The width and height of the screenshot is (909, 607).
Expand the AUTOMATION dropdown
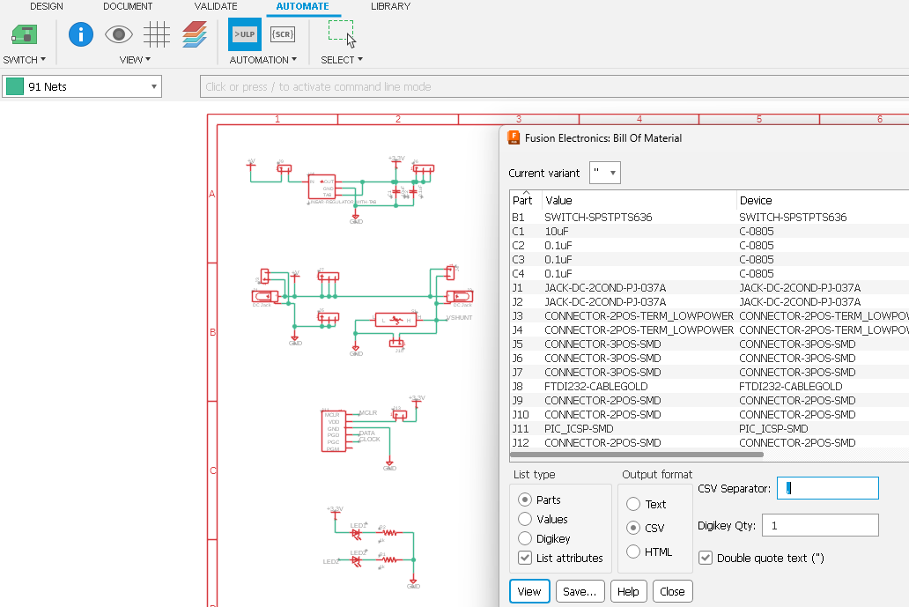pos(263,60)
